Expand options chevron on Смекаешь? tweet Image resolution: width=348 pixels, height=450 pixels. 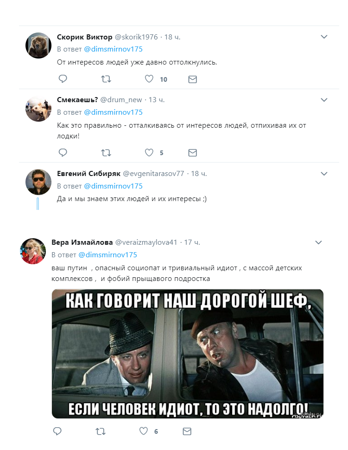pos(324,100)
